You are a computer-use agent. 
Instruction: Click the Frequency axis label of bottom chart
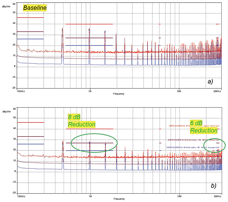pos(119,199)
